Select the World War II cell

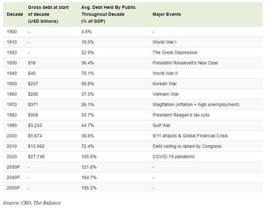(x=165, y=73)
